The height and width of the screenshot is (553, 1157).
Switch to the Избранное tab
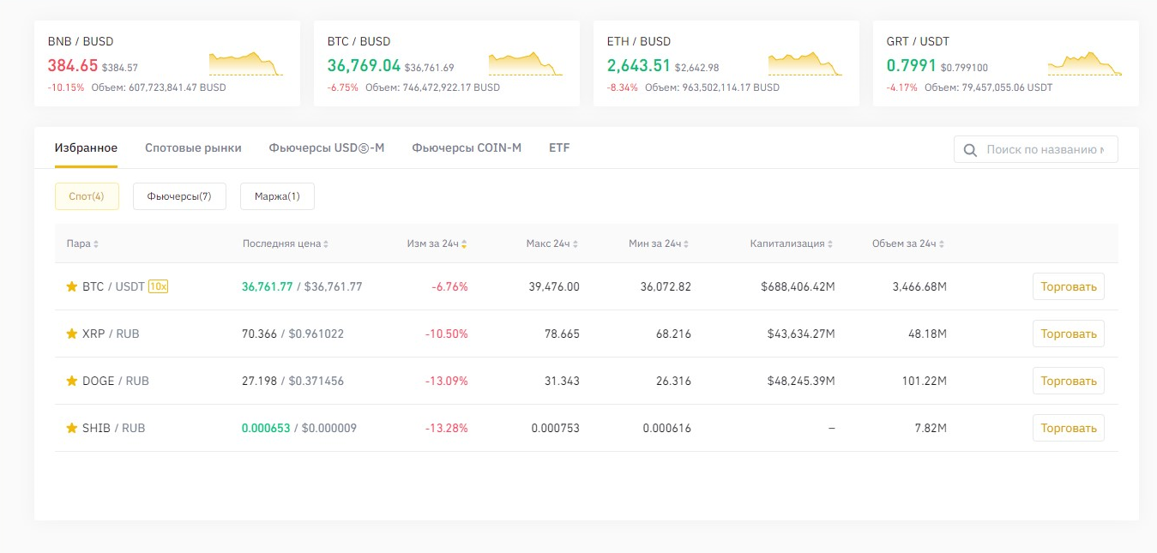point(86,147)
